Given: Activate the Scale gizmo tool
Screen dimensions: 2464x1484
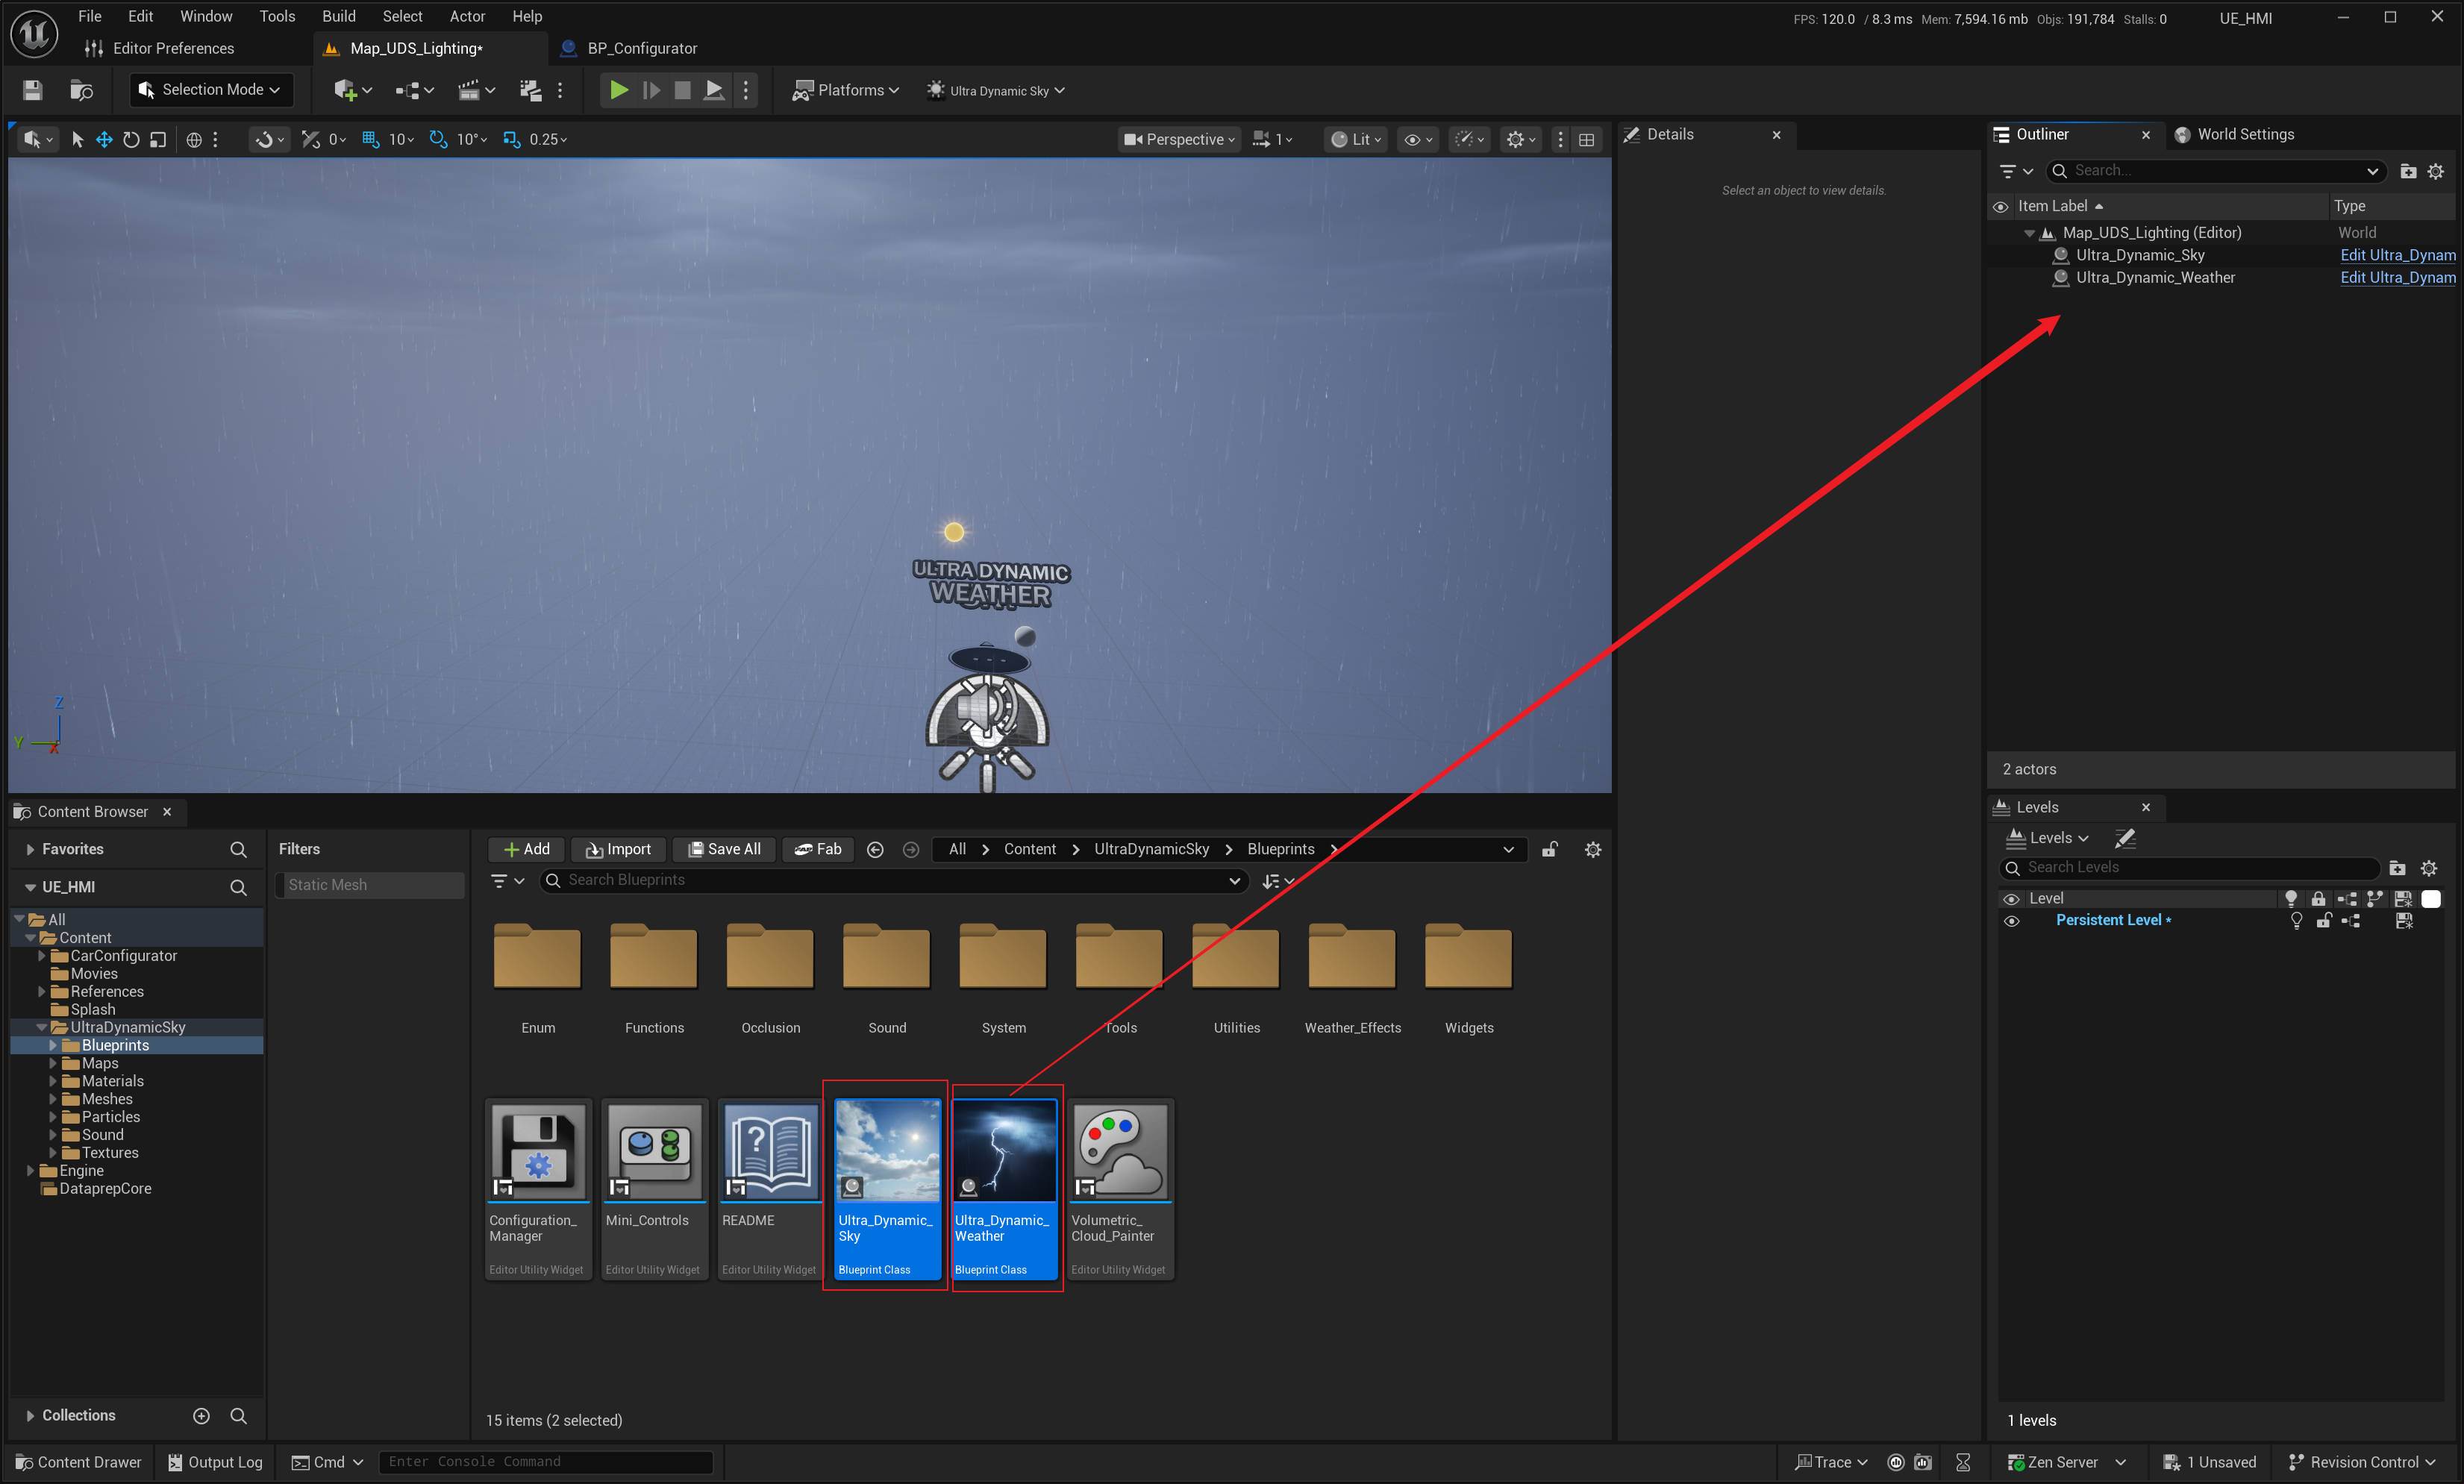Looking at the screenshot, I should [158, 139].
